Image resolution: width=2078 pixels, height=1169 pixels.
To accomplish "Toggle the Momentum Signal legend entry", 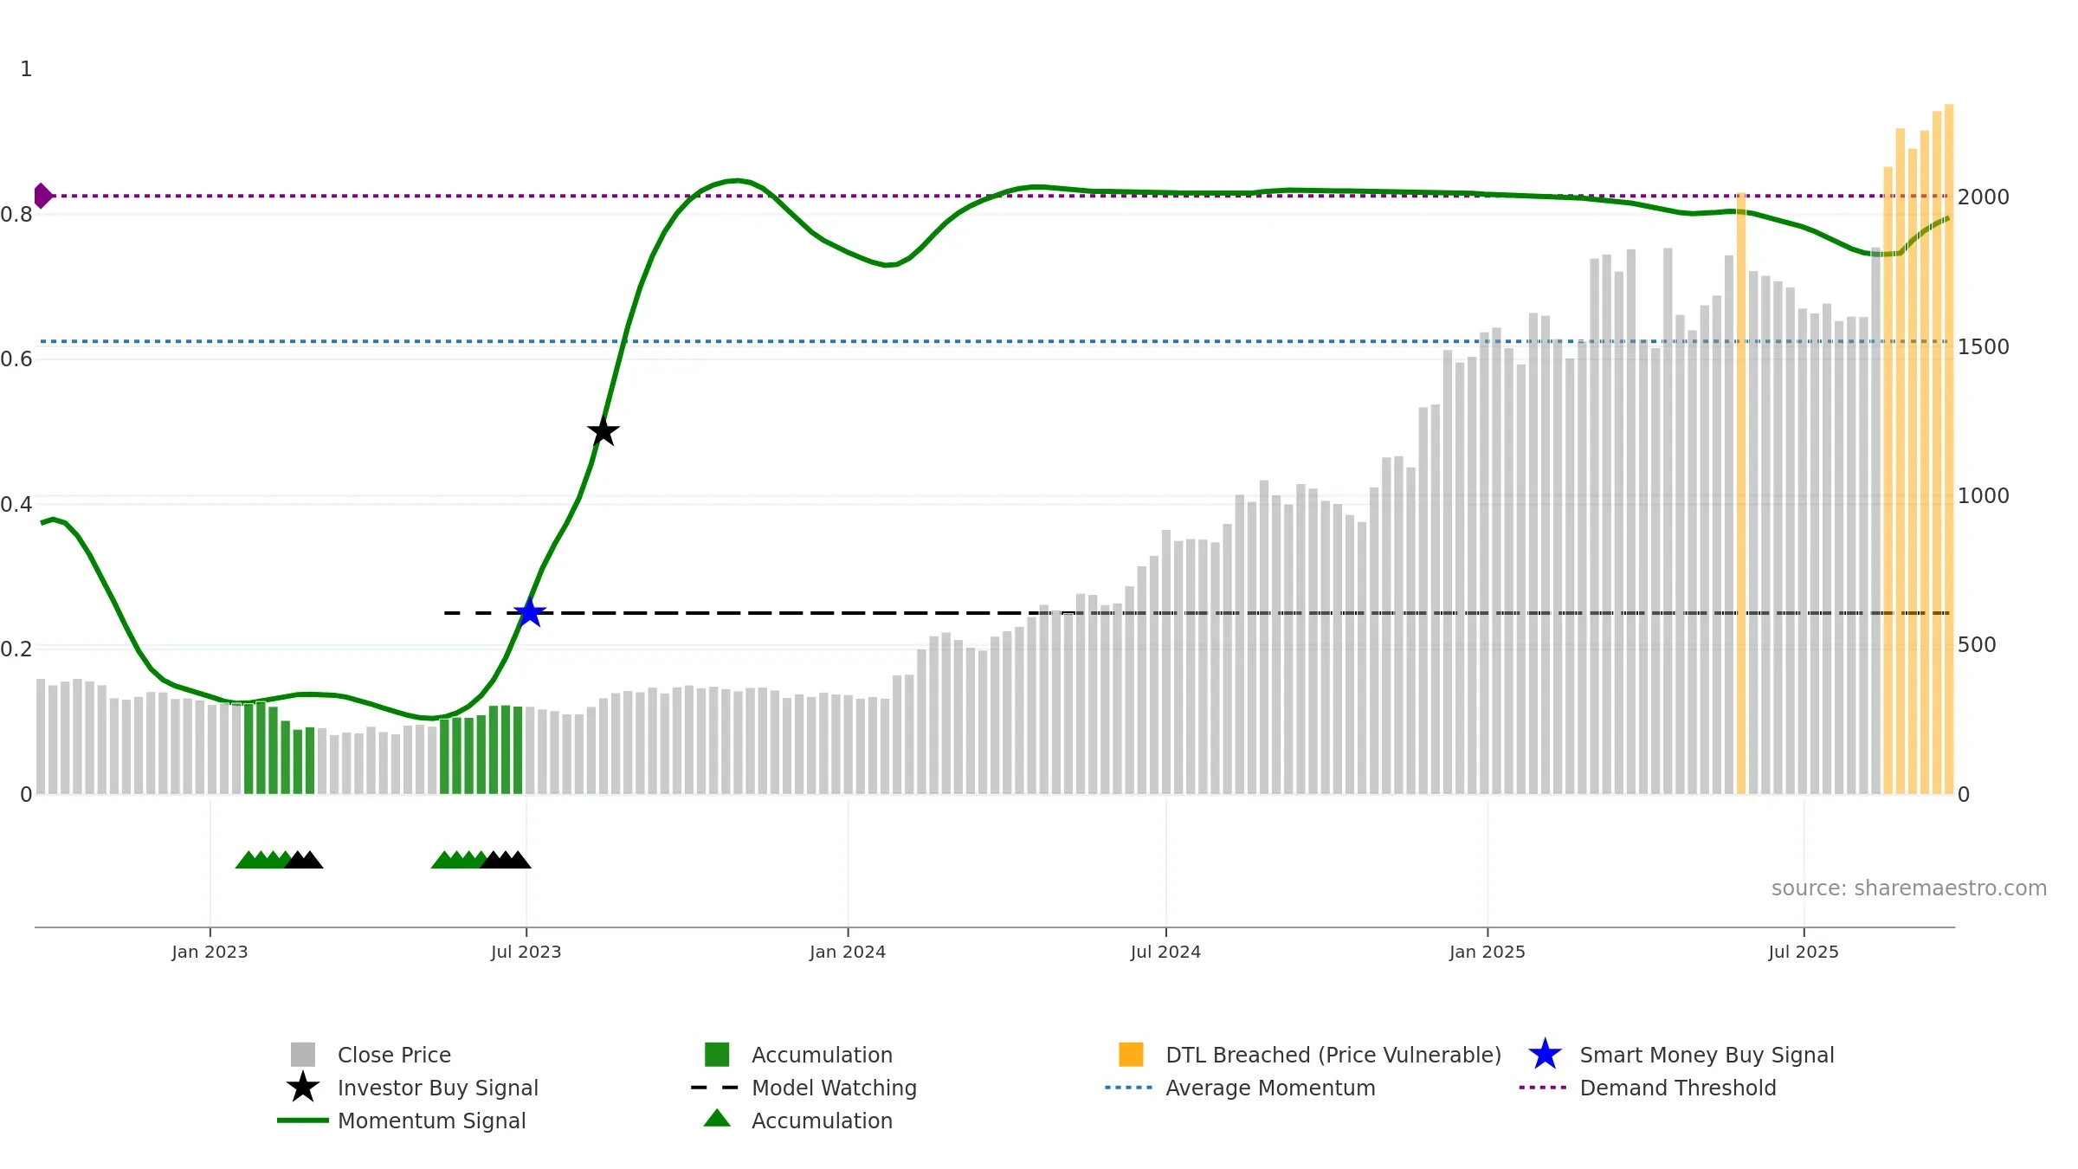I will pos(431,1121).
